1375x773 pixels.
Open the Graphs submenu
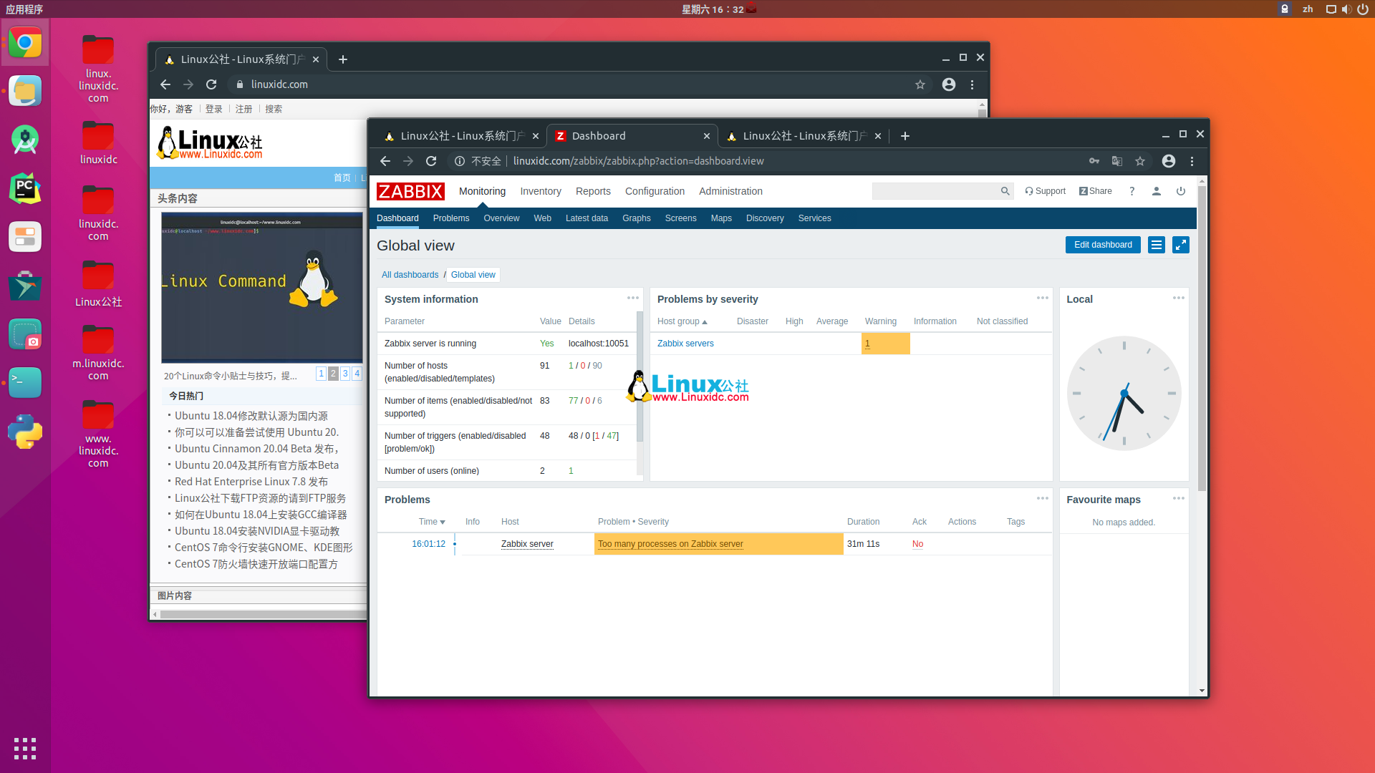636,218
